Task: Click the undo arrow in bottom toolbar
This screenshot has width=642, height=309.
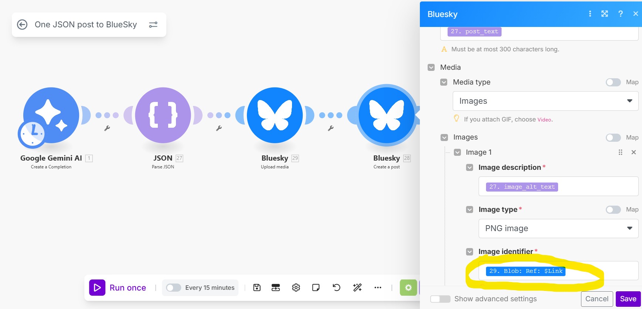Action: click(336, 288)
